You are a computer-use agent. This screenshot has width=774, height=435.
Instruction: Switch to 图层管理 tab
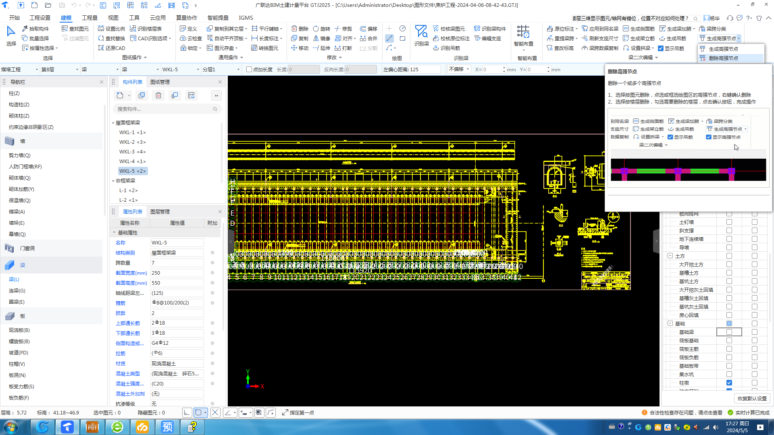coord(160,211)
